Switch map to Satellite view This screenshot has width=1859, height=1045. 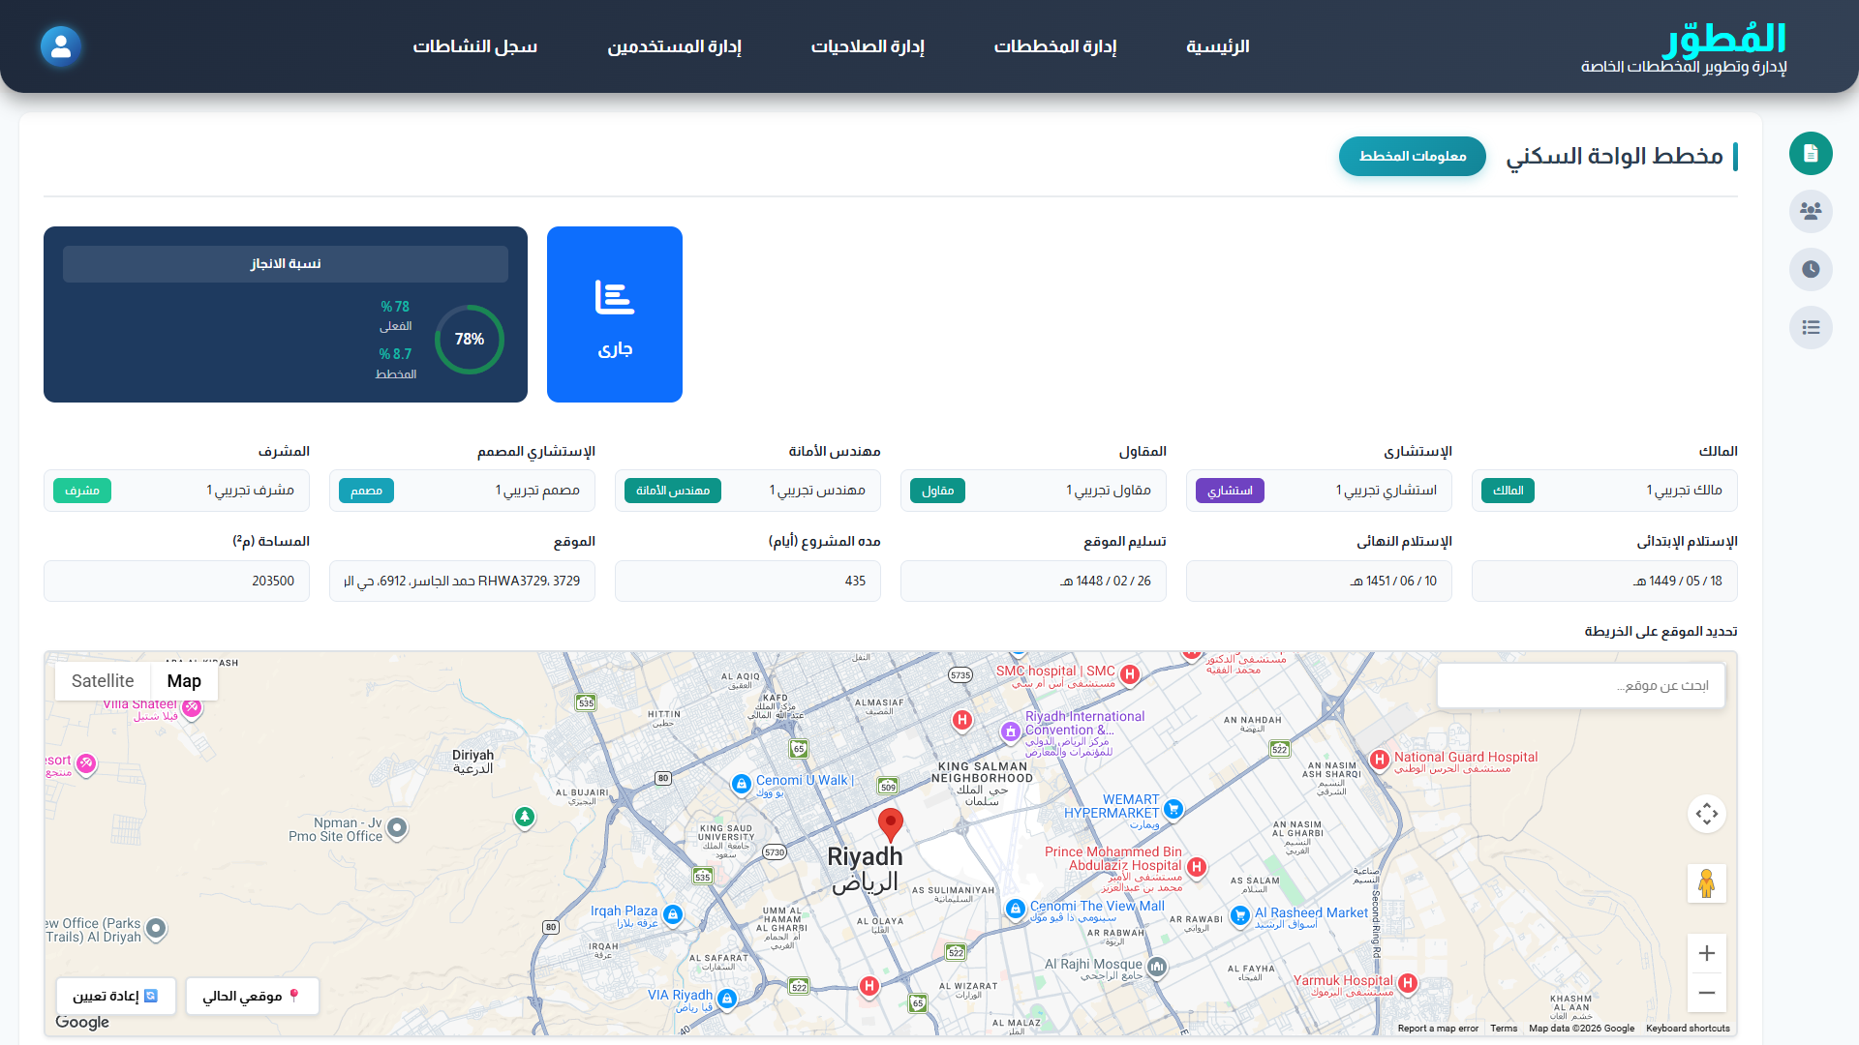pos(103,681)
